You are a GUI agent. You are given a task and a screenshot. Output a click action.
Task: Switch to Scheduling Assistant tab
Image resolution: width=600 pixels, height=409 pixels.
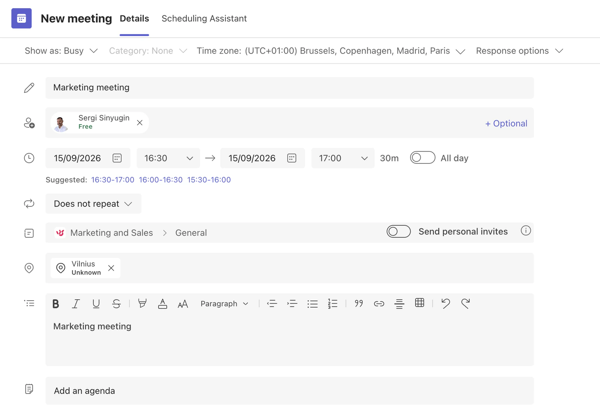(x=204, y=18)
